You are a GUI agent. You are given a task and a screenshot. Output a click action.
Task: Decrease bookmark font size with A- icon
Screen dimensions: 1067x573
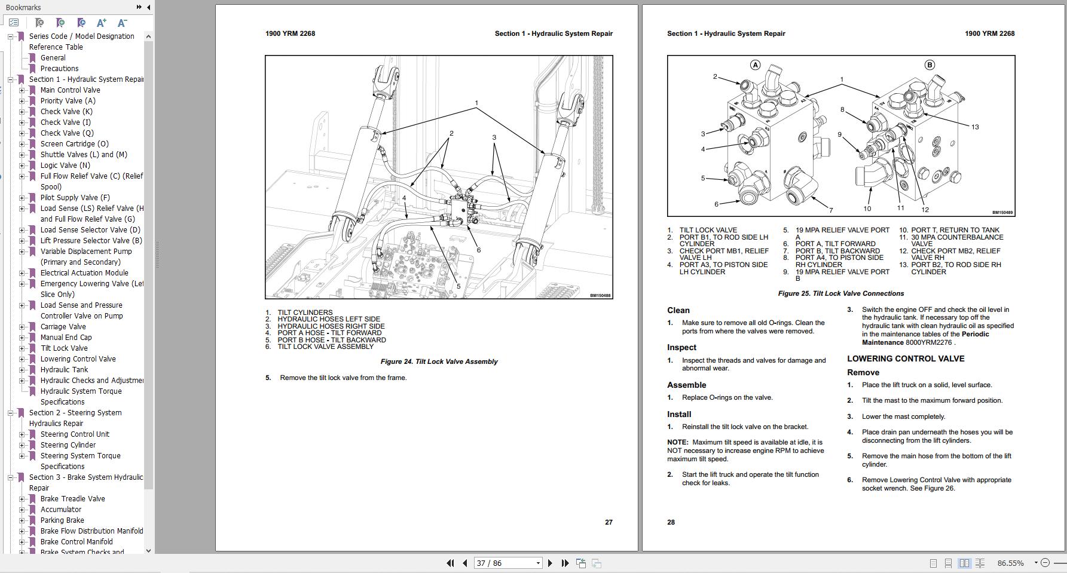point(122,23)
